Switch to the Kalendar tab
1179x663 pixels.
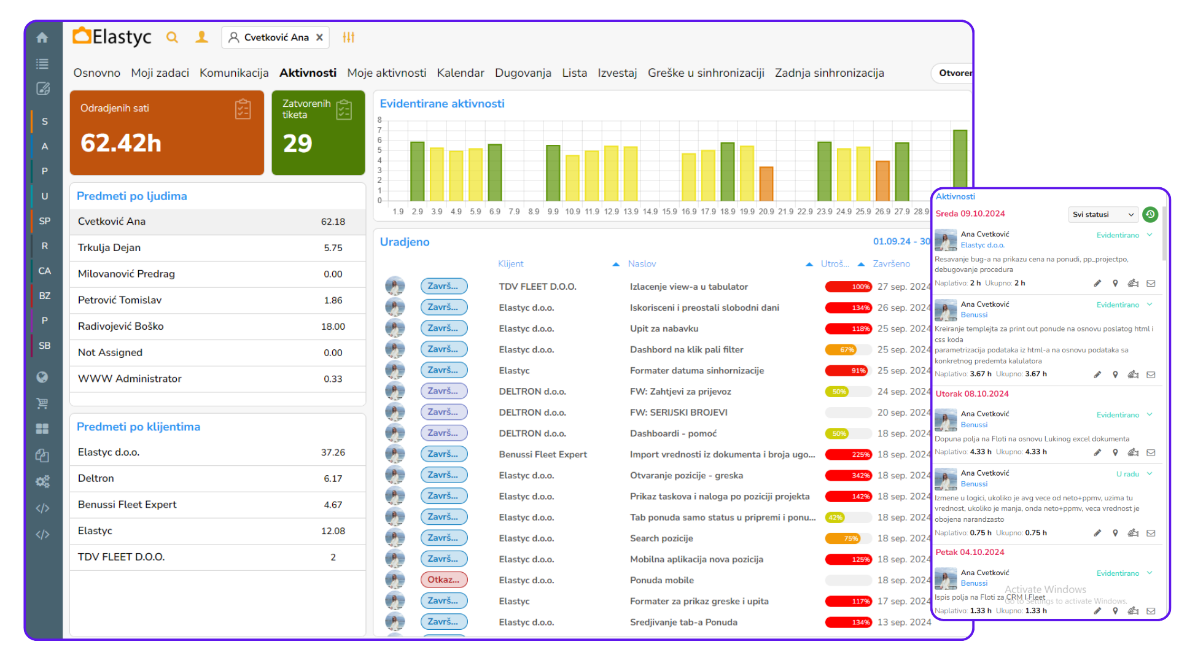[460, 73]
